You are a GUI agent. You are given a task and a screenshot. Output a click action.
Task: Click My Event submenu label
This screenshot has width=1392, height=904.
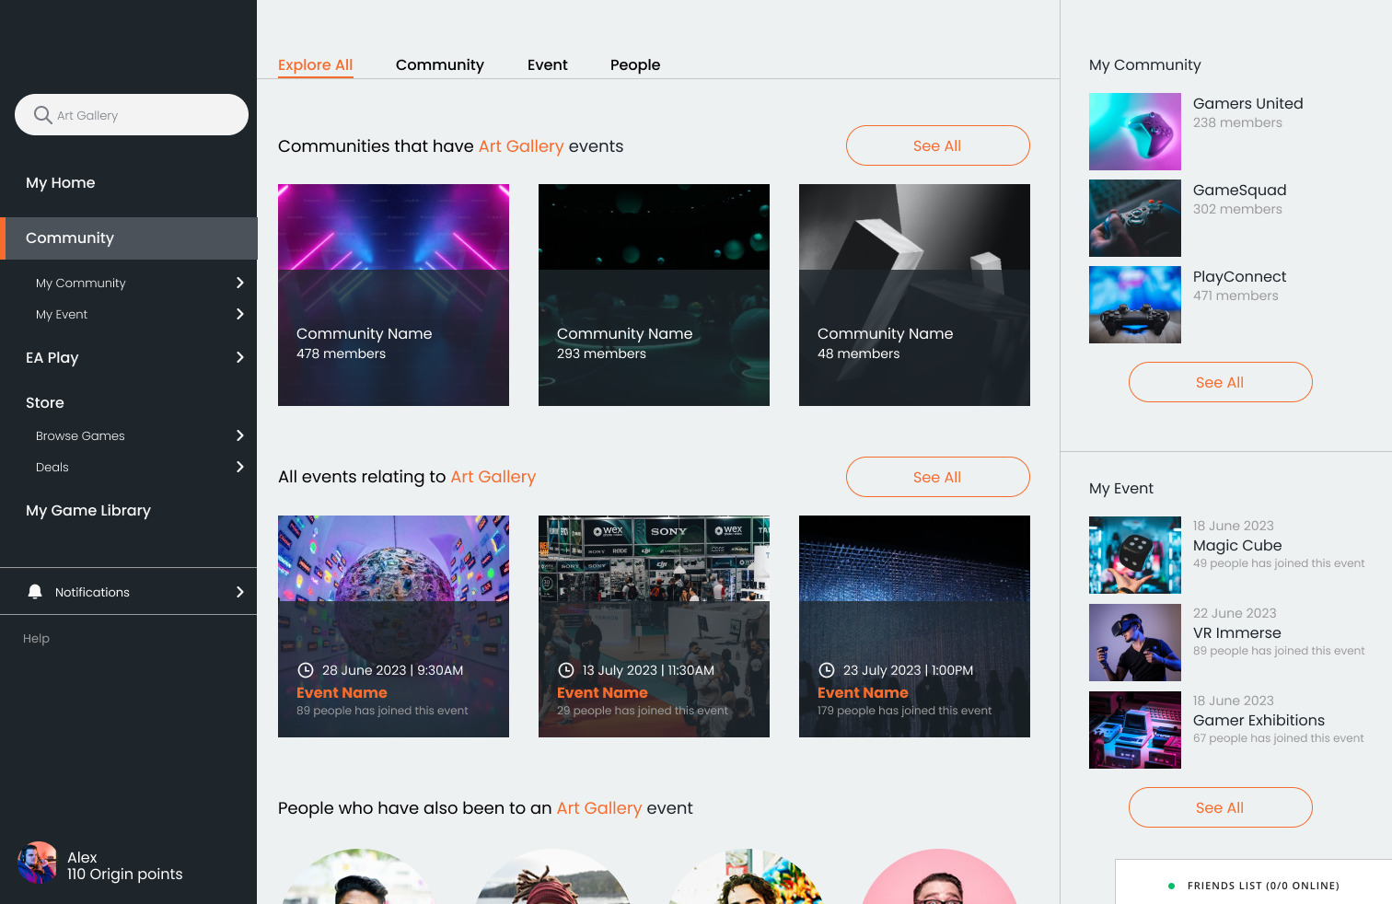(62, 314)
